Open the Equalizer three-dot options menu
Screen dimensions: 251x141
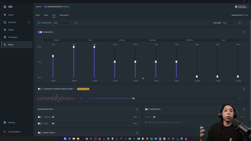(x=244, y=32)
